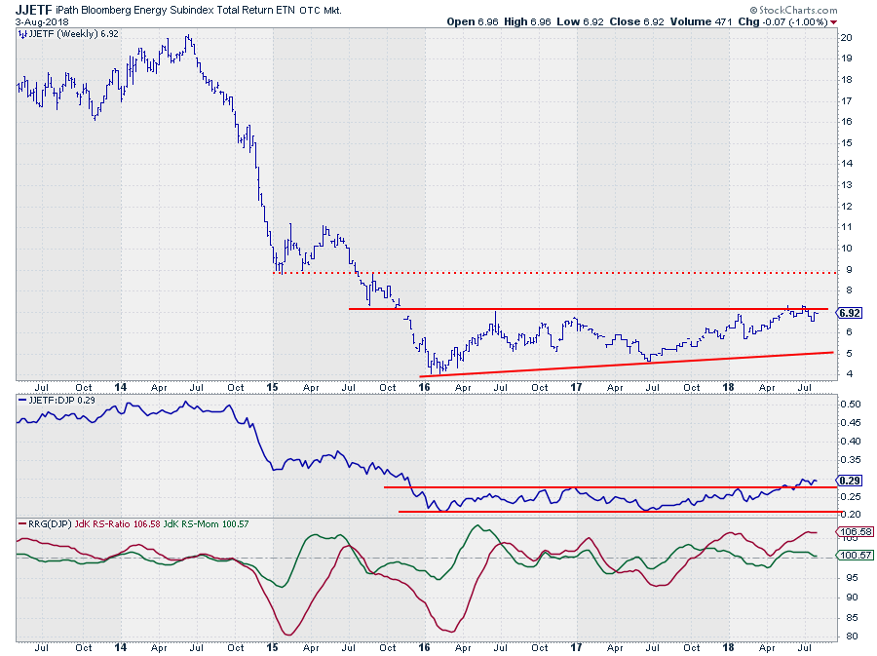This screenshot has width=877, height=656.
Task: Click the 0.29 ratio tag on right axis
Action: (x=849, y=481)
